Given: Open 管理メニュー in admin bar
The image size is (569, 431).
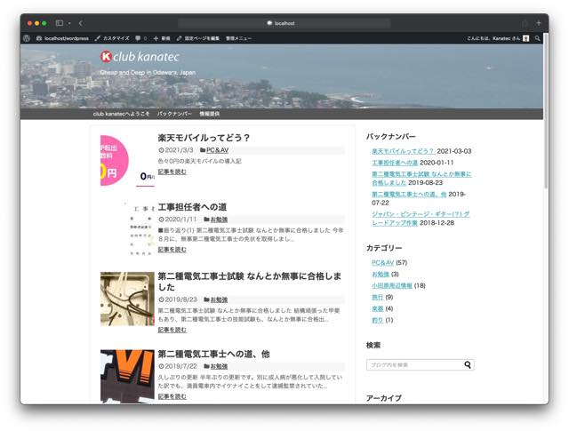Looking at the screenshot, I should 238,38.
